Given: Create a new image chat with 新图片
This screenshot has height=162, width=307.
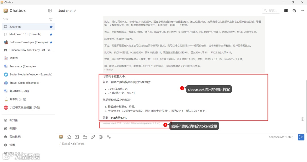Looking at the screenshot, I should (x=28, y=128).
